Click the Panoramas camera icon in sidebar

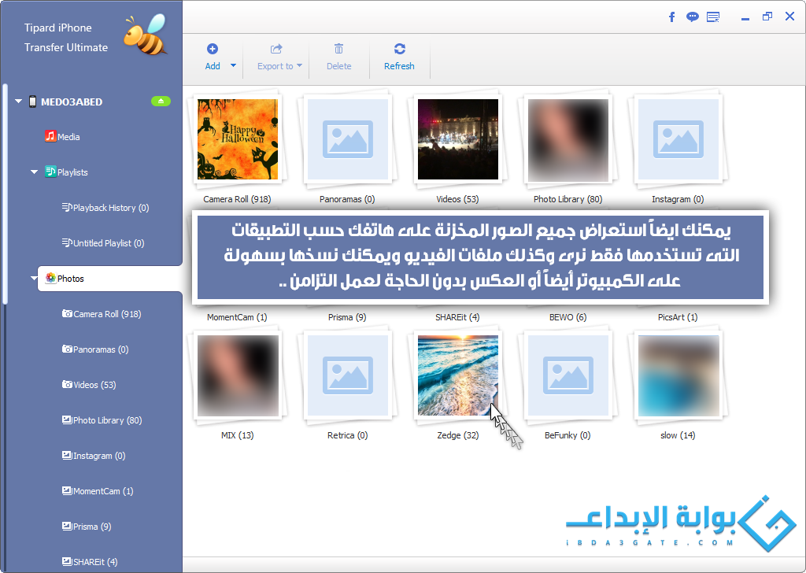click(67, 349)
